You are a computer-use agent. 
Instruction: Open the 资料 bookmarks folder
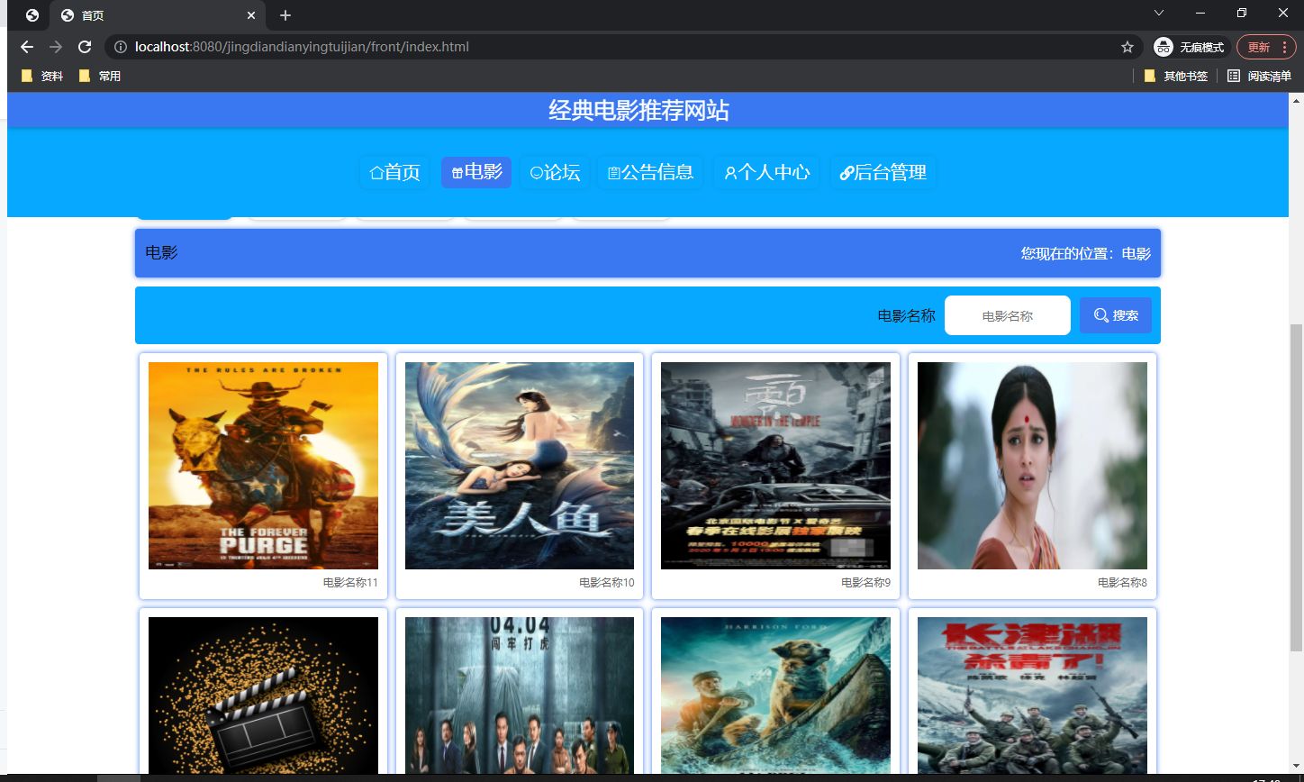tap(42, 77)
